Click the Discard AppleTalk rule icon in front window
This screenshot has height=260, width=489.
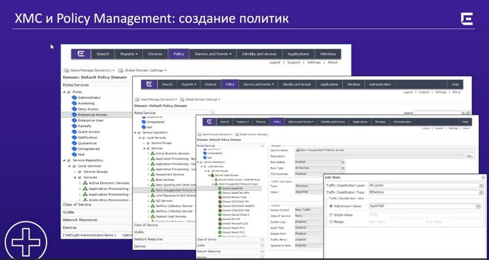[x=220, y=188]
